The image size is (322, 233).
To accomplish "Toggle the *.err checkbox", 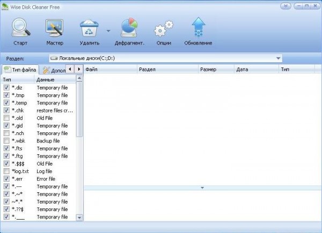I will pos(6,179).
